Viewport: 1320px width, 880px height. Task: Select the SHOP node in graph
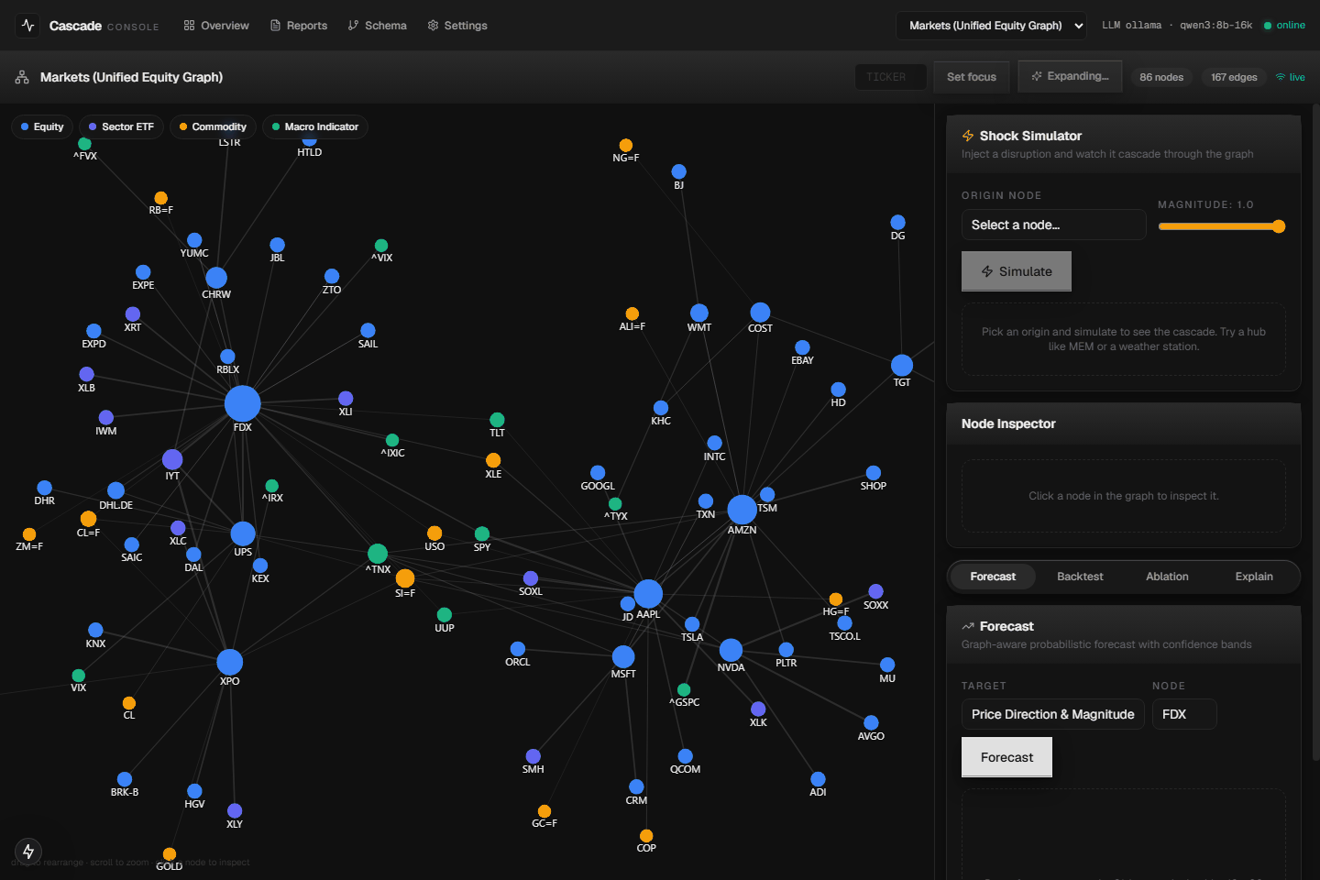[x=874, y=473]
